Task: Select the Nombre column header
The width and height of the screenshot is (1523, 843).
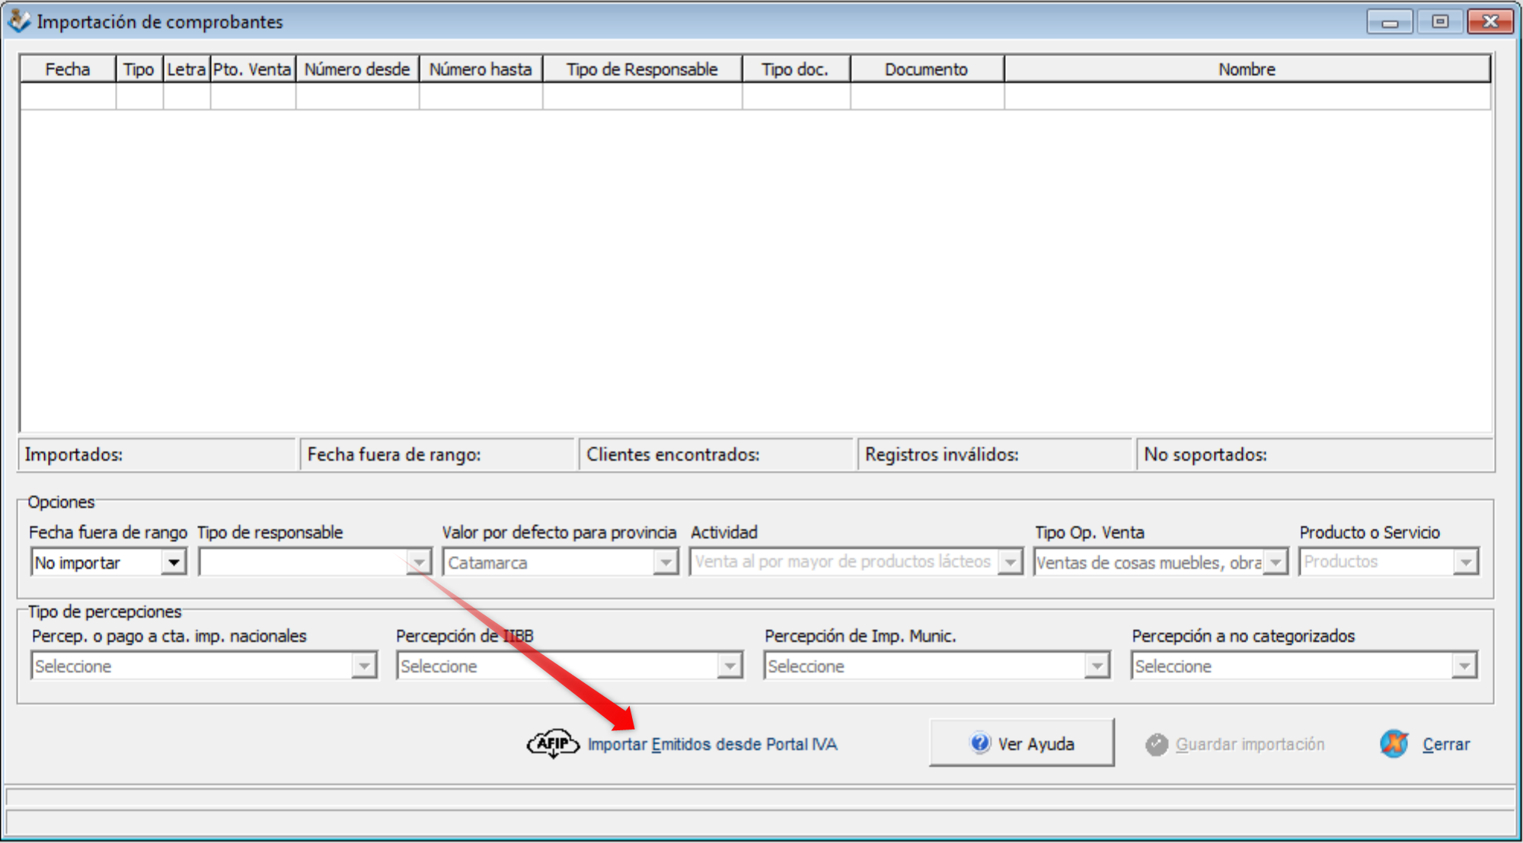Action: tap(1247, 69)
